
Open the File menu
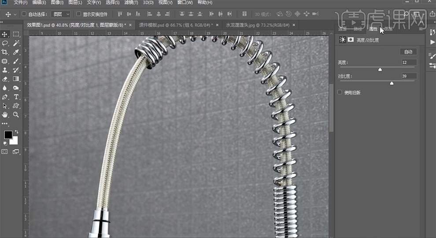pyautogui.click(x=20, y=3)
